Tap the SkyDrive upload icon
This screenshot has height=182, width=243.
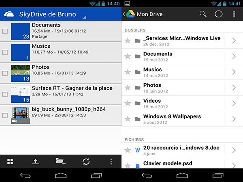[35, 161]
